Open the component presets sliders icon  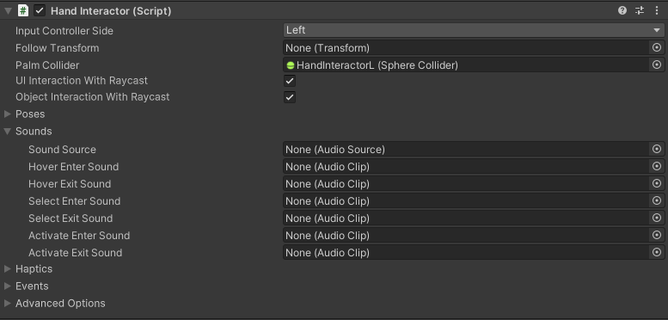(640, 10)
